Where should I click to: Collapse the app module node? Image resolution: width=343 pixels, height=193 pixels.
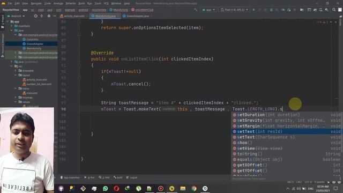point(8,21)
